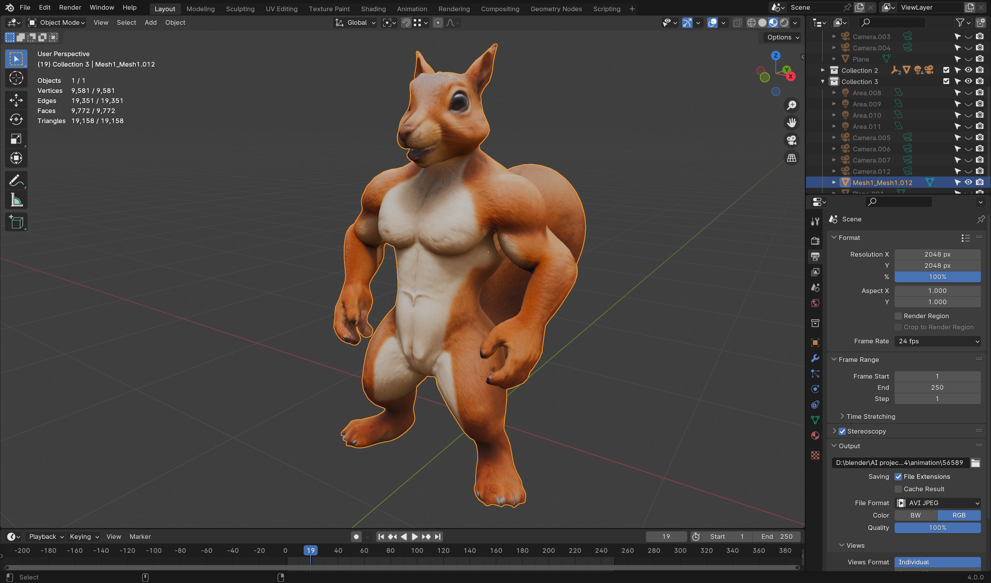Select the Add Cube tool

tap(16, 222)
